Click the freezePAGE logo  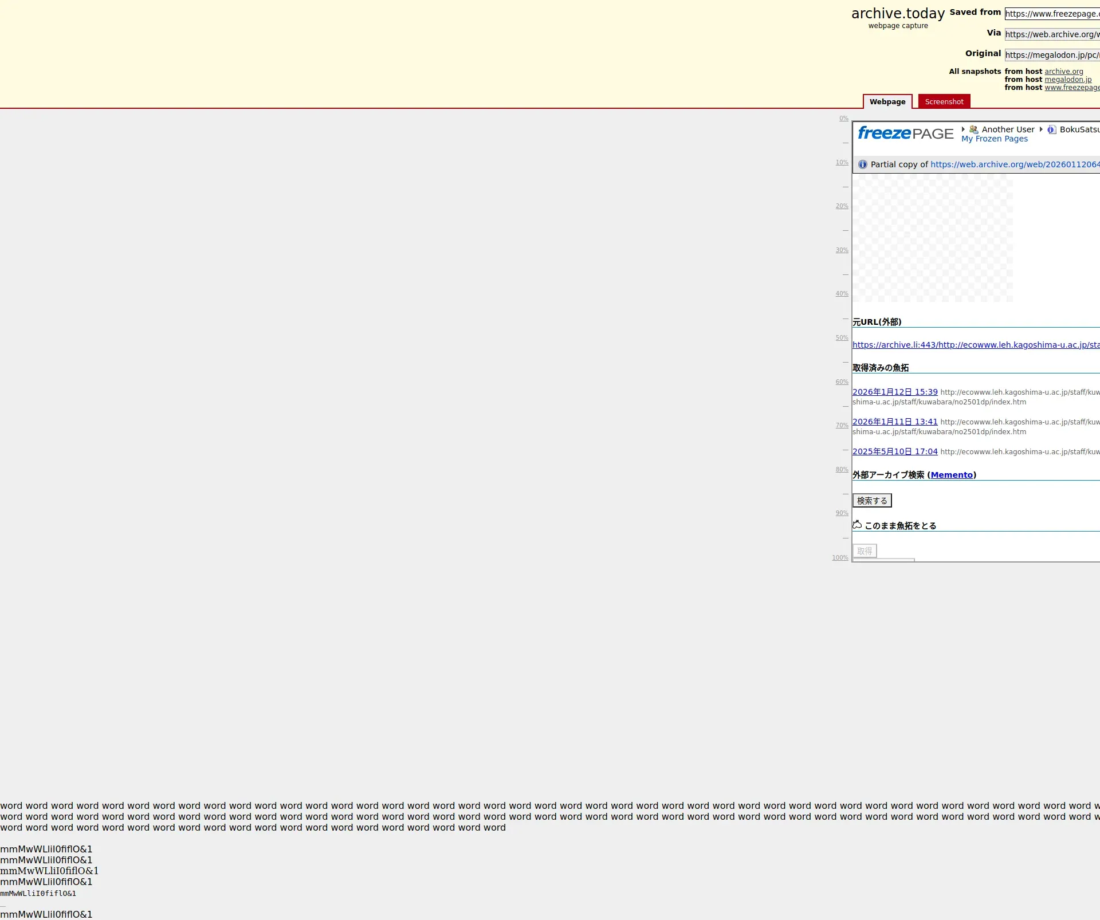905,133
